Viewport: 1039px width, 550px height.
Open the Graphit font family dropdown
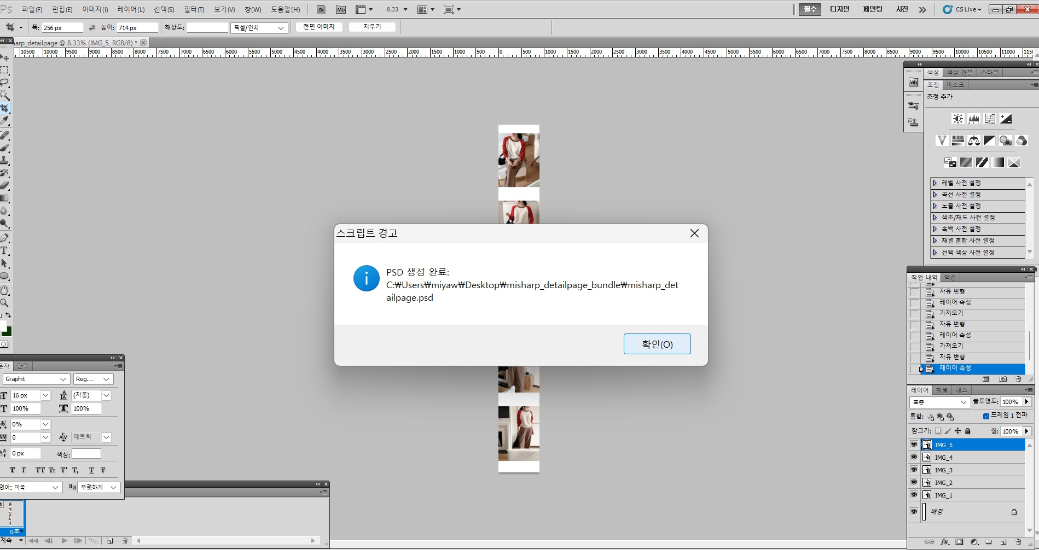[x=36, y=379]
